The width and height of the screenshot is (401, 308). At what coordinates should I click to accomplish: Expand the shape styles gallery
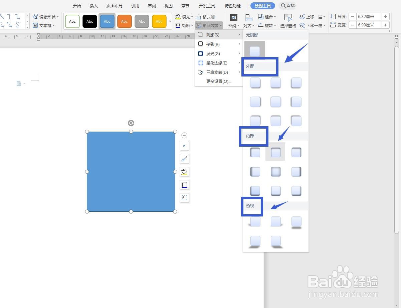170,21
